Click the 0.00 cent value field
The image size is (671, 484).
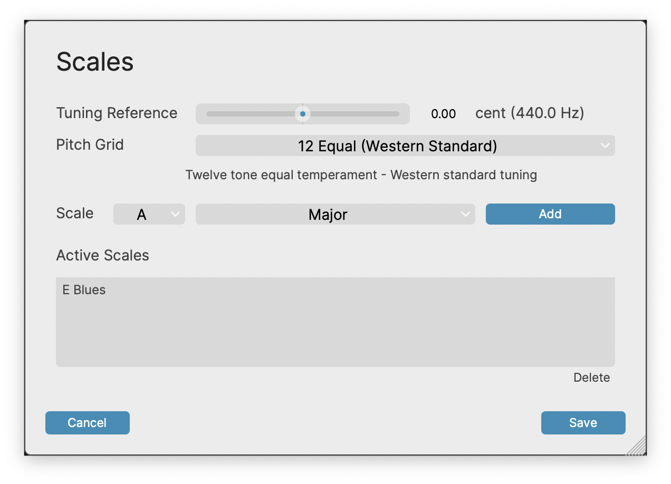443,114
